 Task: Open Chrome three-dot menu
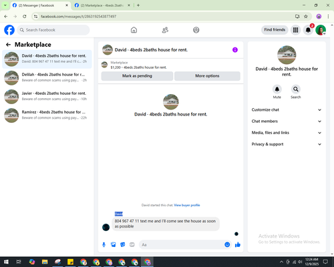pyautogui.click(x=328, y=17)
